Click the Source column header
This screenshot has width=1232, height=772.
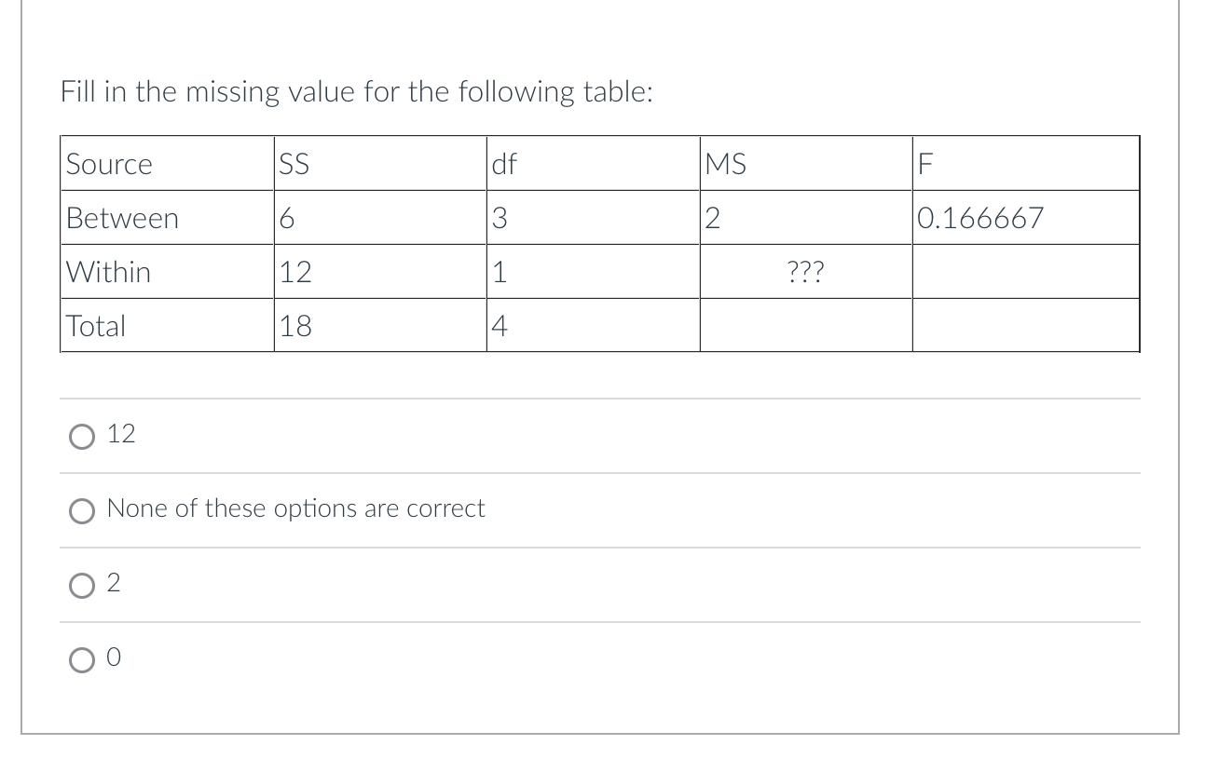point(108,164)
